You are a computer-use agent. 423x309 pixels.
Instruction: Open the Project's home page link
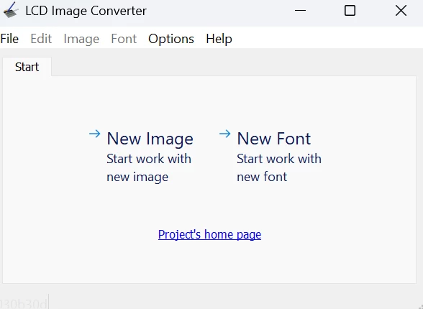209,234
